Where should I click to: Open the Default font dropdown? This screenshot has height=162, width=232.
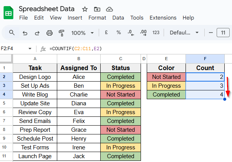184,33
